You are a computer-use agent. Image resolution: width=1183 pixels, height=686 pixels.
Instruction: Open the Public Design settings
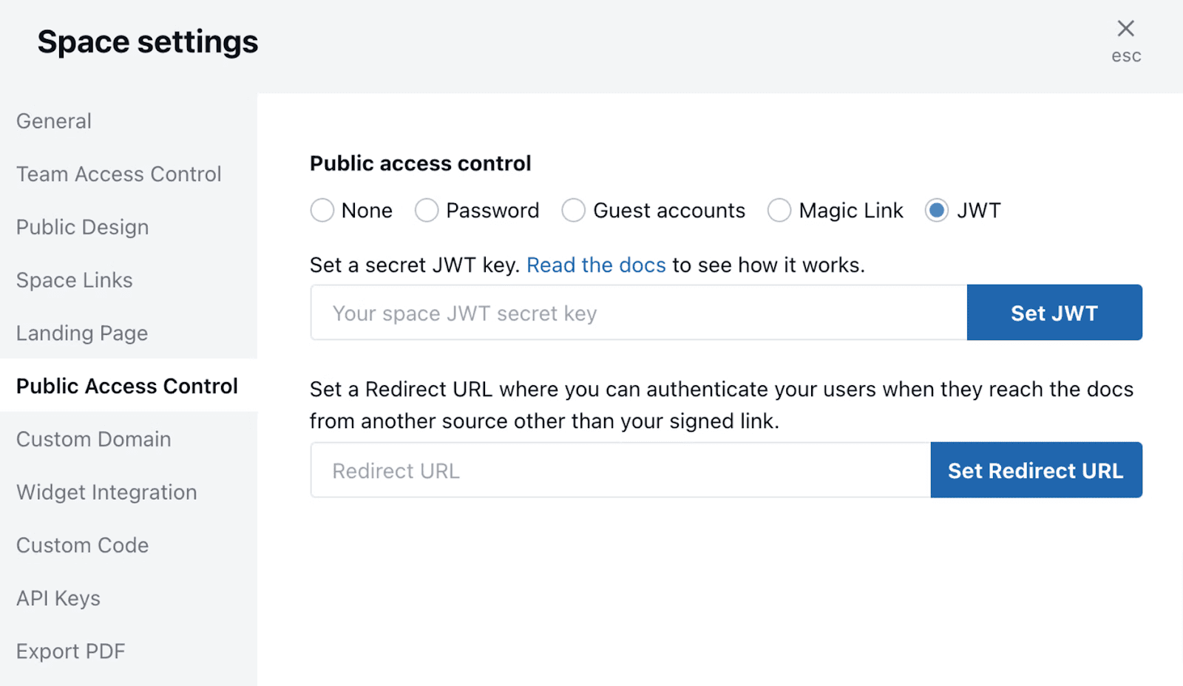coord(82,227)
